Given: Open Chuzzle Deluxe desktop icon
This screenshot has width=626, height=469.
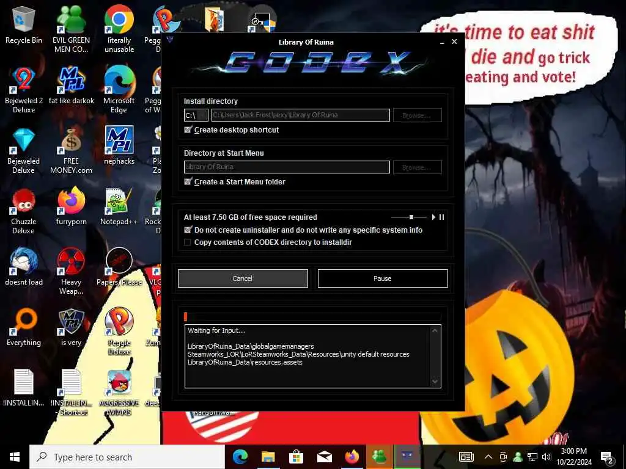Looking at the screenshot, I should coord(24,211).
